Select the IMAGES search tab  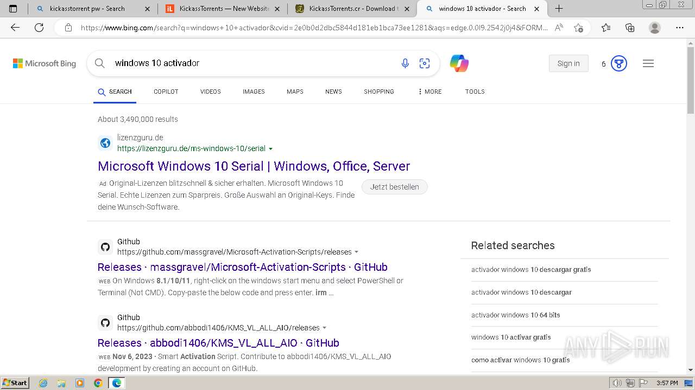(x=254, y=92)
